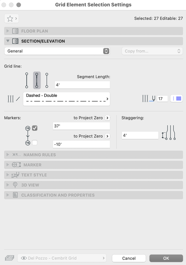Select the first dashed grid line style icon
Viewport: 186px width, 265px height.
pyautogui.click(x=27, y=80)
